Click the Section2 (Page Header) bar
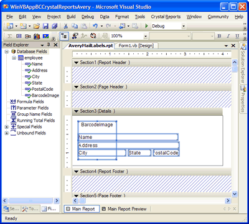Viewport: 249px width, 224px height. point(151,87)
